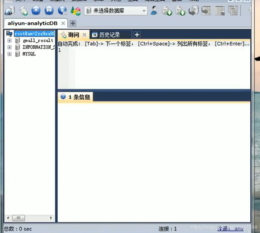
Task: Add a new query tab with plus button
Action: pos(137,35)
